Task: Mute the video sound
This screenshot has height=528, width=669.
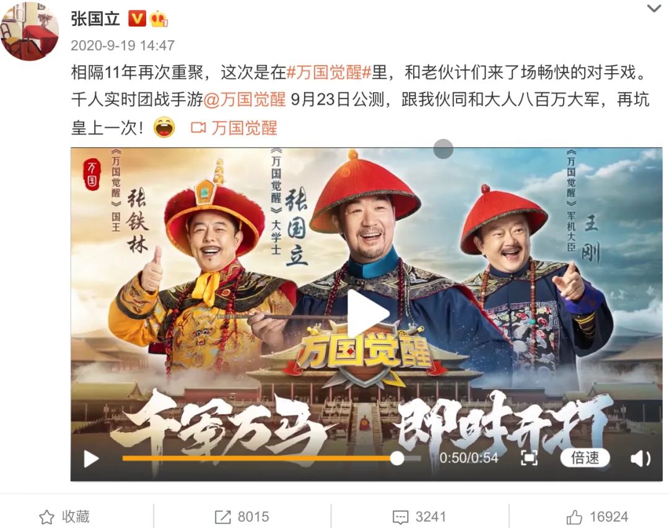Action: pos(641,459)
